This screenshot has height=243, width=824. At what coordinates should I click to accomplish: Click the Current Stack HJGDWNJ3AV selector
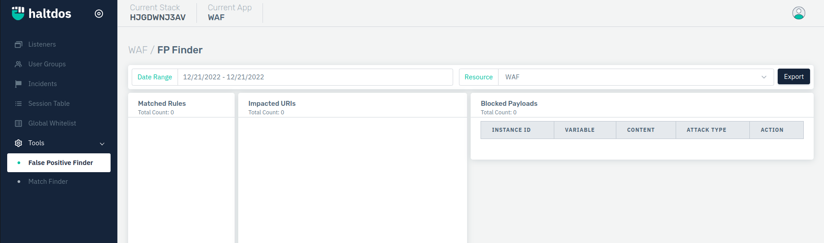pyautogui.click(x=158, y=13)
